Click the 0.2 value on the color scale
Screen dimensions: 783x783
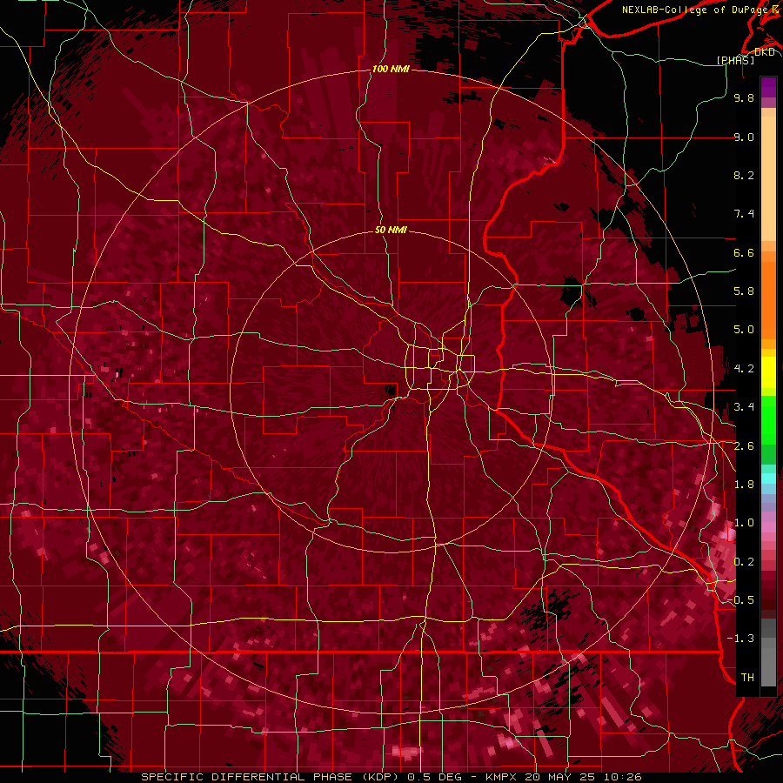coord(744,562)
